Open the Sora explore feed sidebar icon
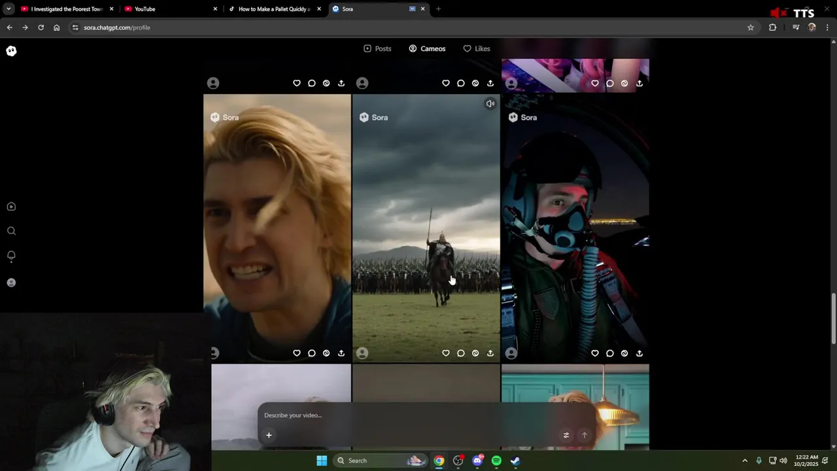Image resolution: width=837 pixels, height=471 pixels. pyautogui.click(x=11, y=207)
